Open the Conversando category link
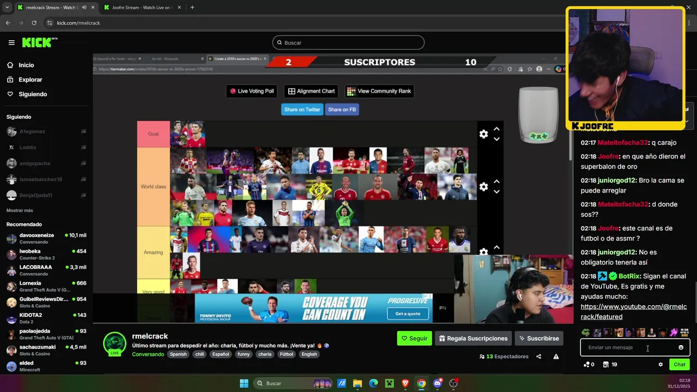 tap(148, 354)
